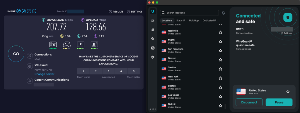Click the Change Server link

[x=45, y=74]
